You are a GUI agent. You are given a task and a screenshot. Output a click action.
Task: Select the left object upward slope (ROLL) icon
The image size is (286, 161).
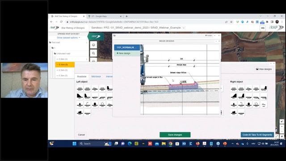point(80,97)
